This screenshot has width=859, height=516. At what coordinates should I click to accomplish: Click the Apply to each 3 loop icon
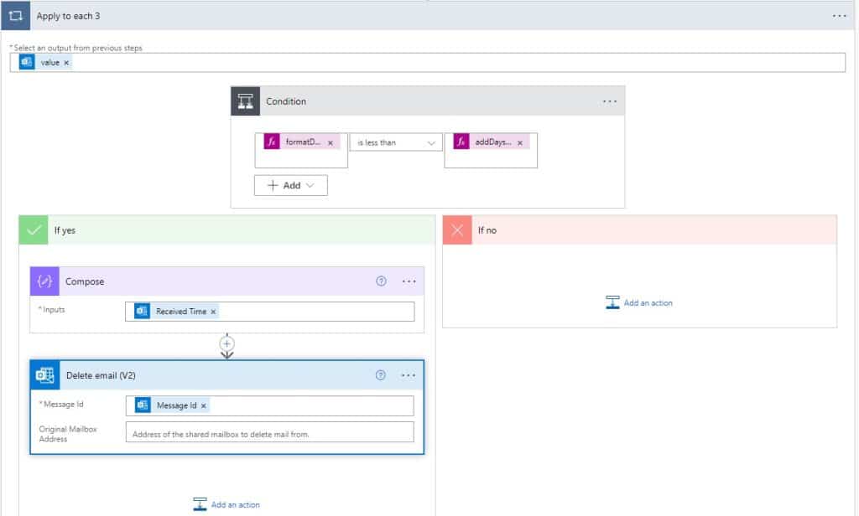click(15, 16)
